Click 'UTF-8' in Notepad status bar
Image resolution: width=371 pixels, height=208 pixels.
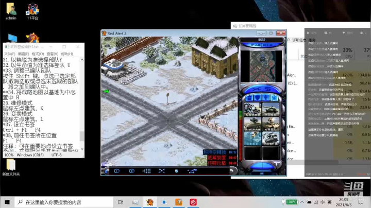pos(56,155)
